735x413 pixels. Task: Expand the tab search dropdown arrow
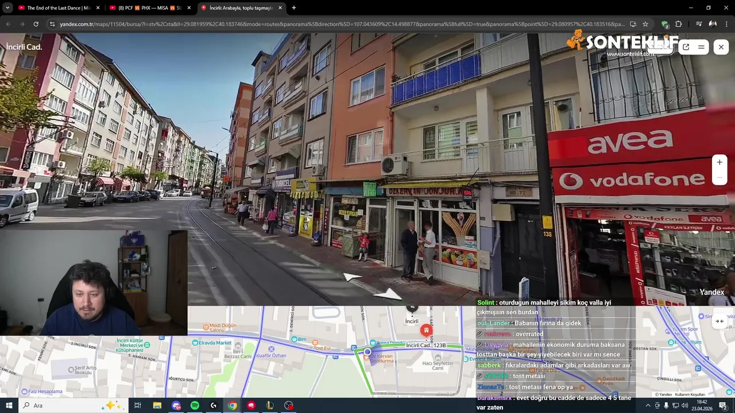pos(7,8)
